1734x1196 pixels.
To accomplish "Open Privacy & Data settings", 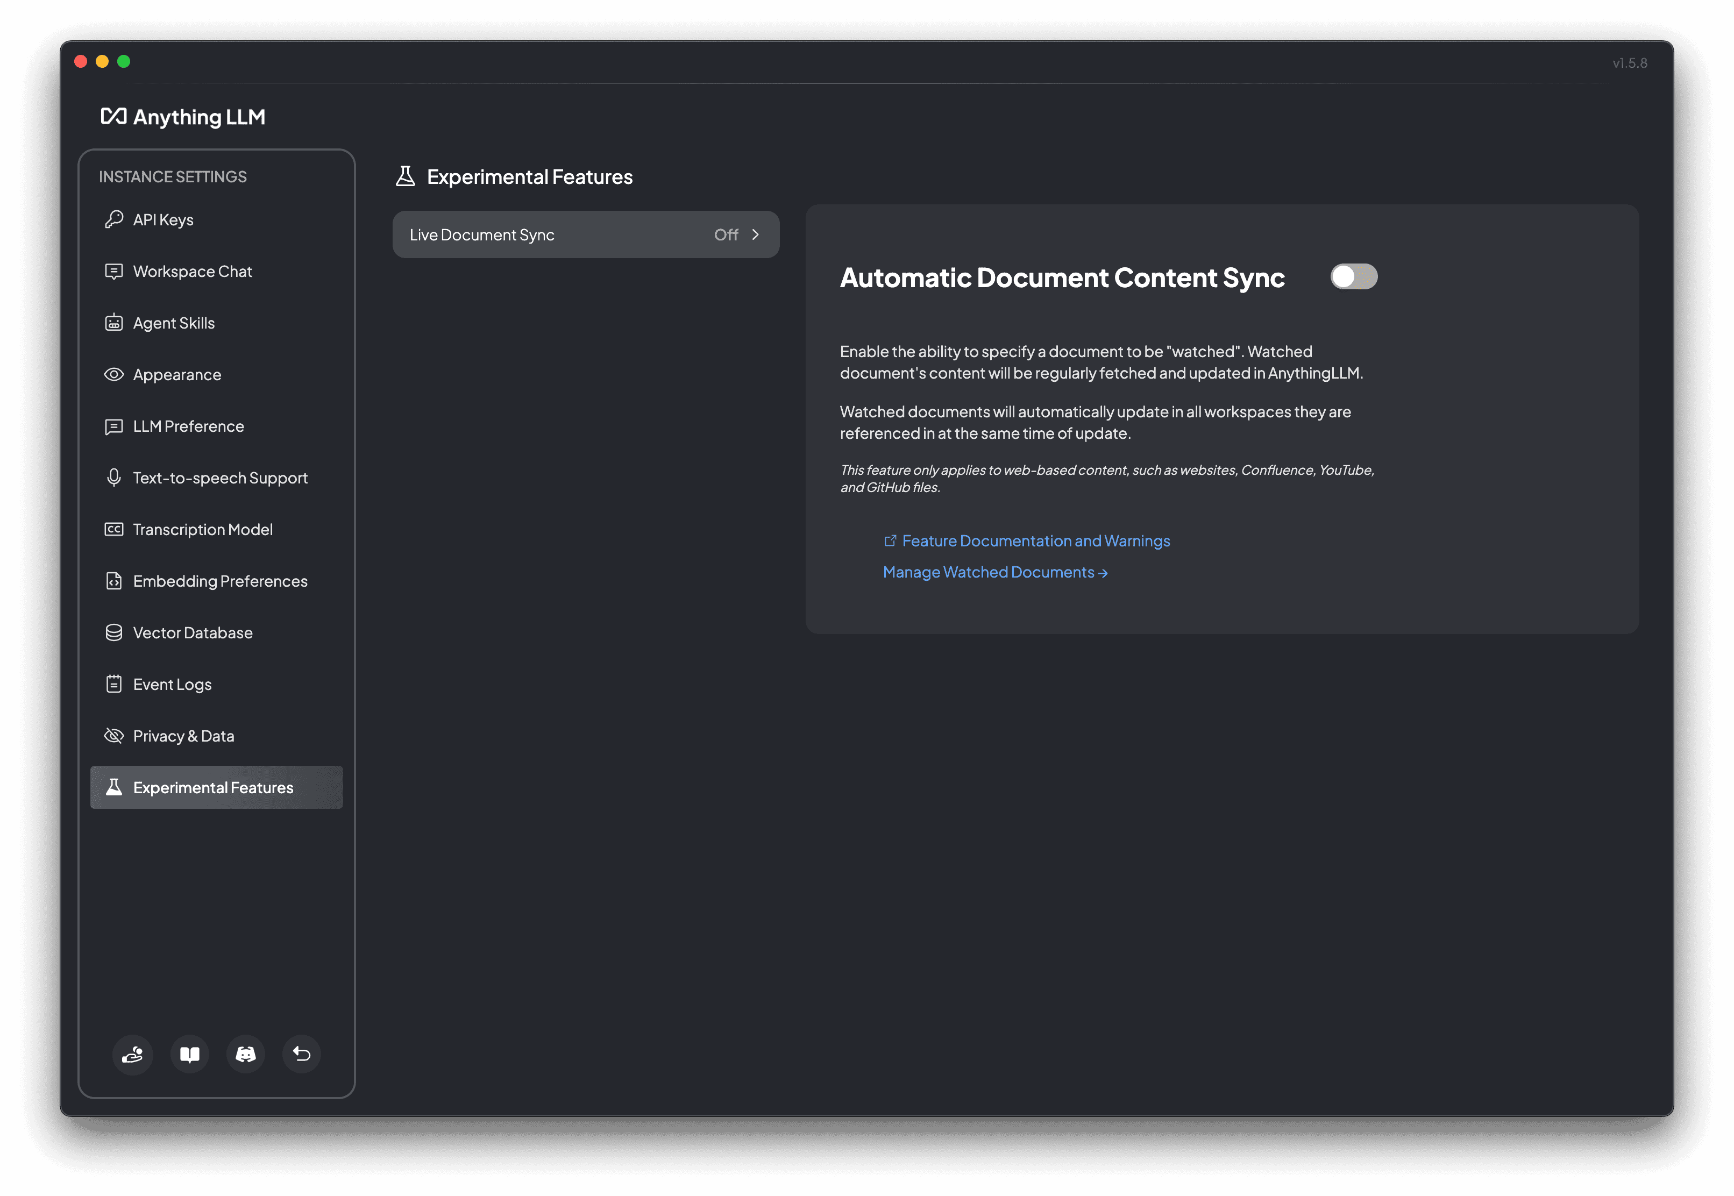I will point(183,736).
